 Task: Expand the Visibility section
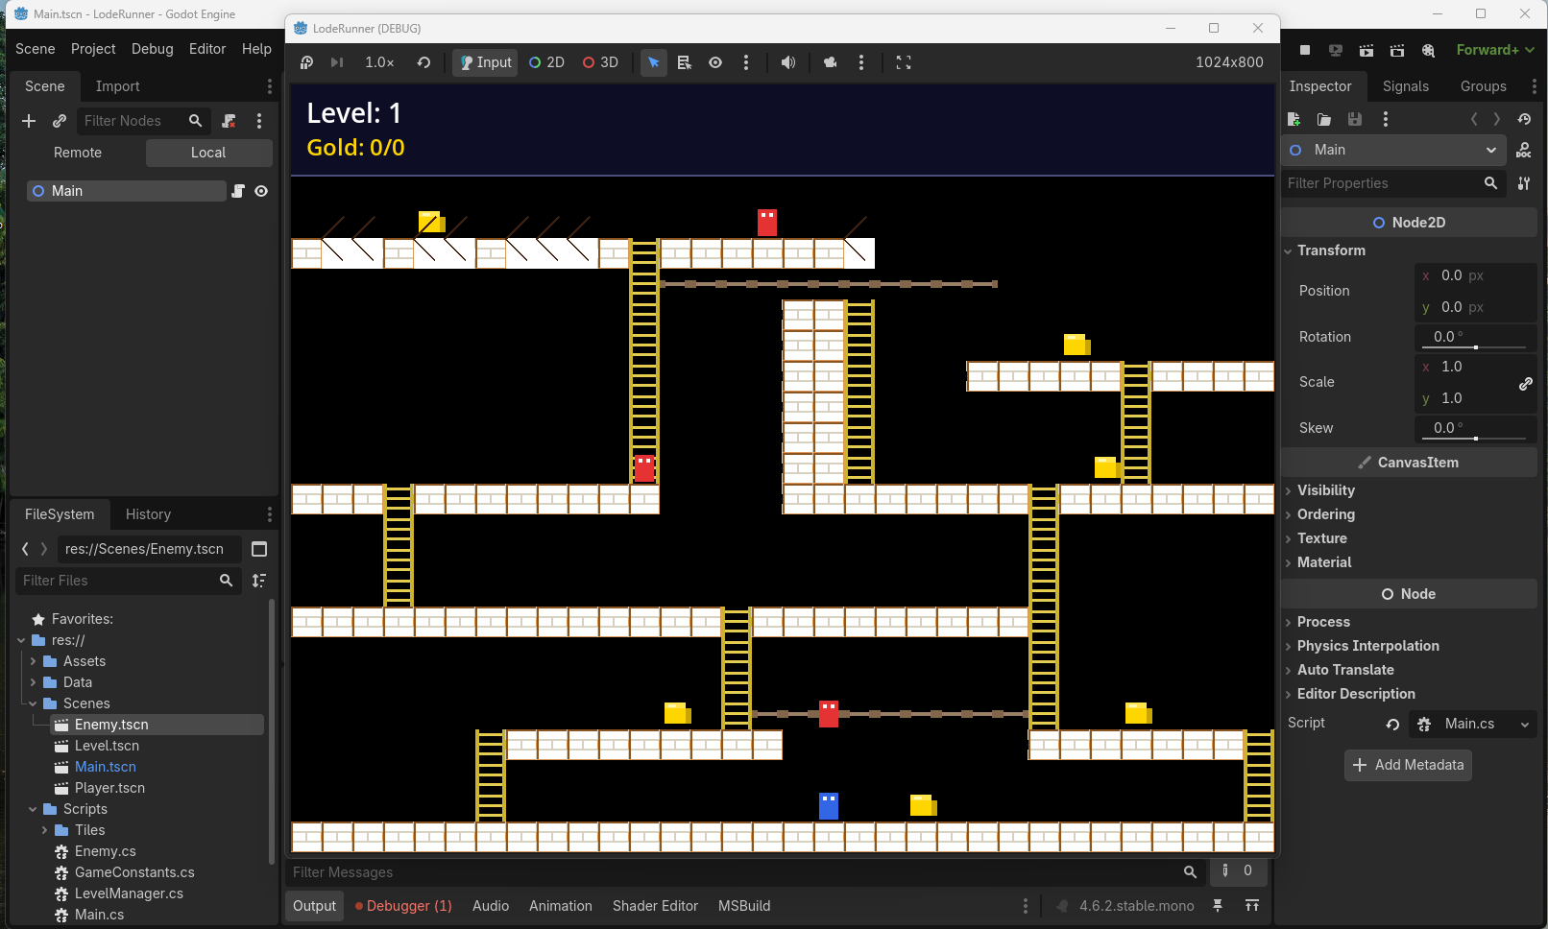[x=1325, y=490]
